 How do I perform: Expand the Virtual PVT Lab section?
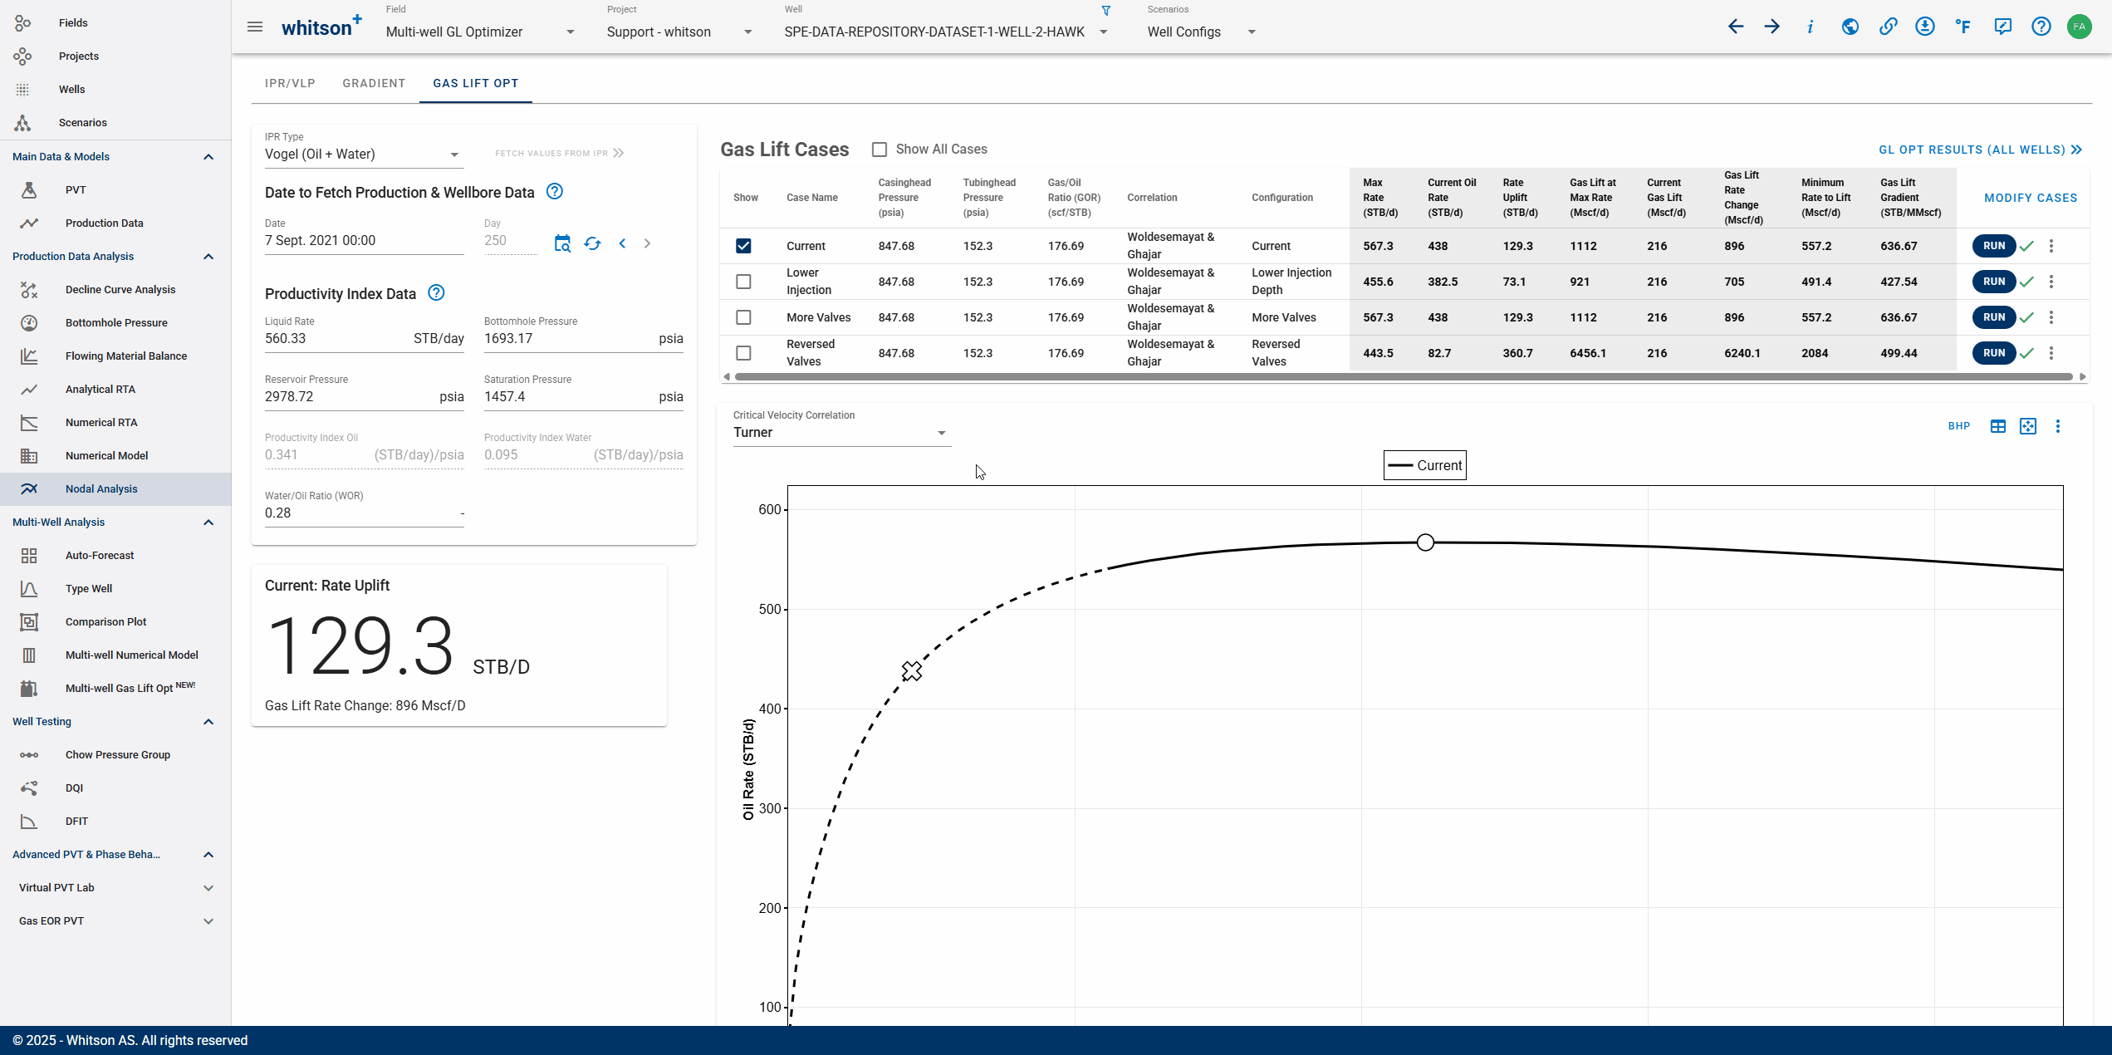tap(208, 888)
